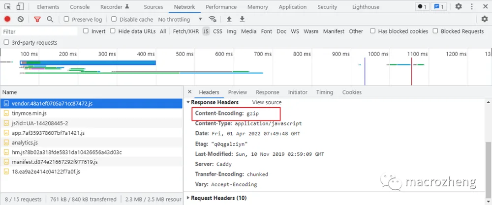
Task: Open the Memory tab
Action: click(258, 7)
